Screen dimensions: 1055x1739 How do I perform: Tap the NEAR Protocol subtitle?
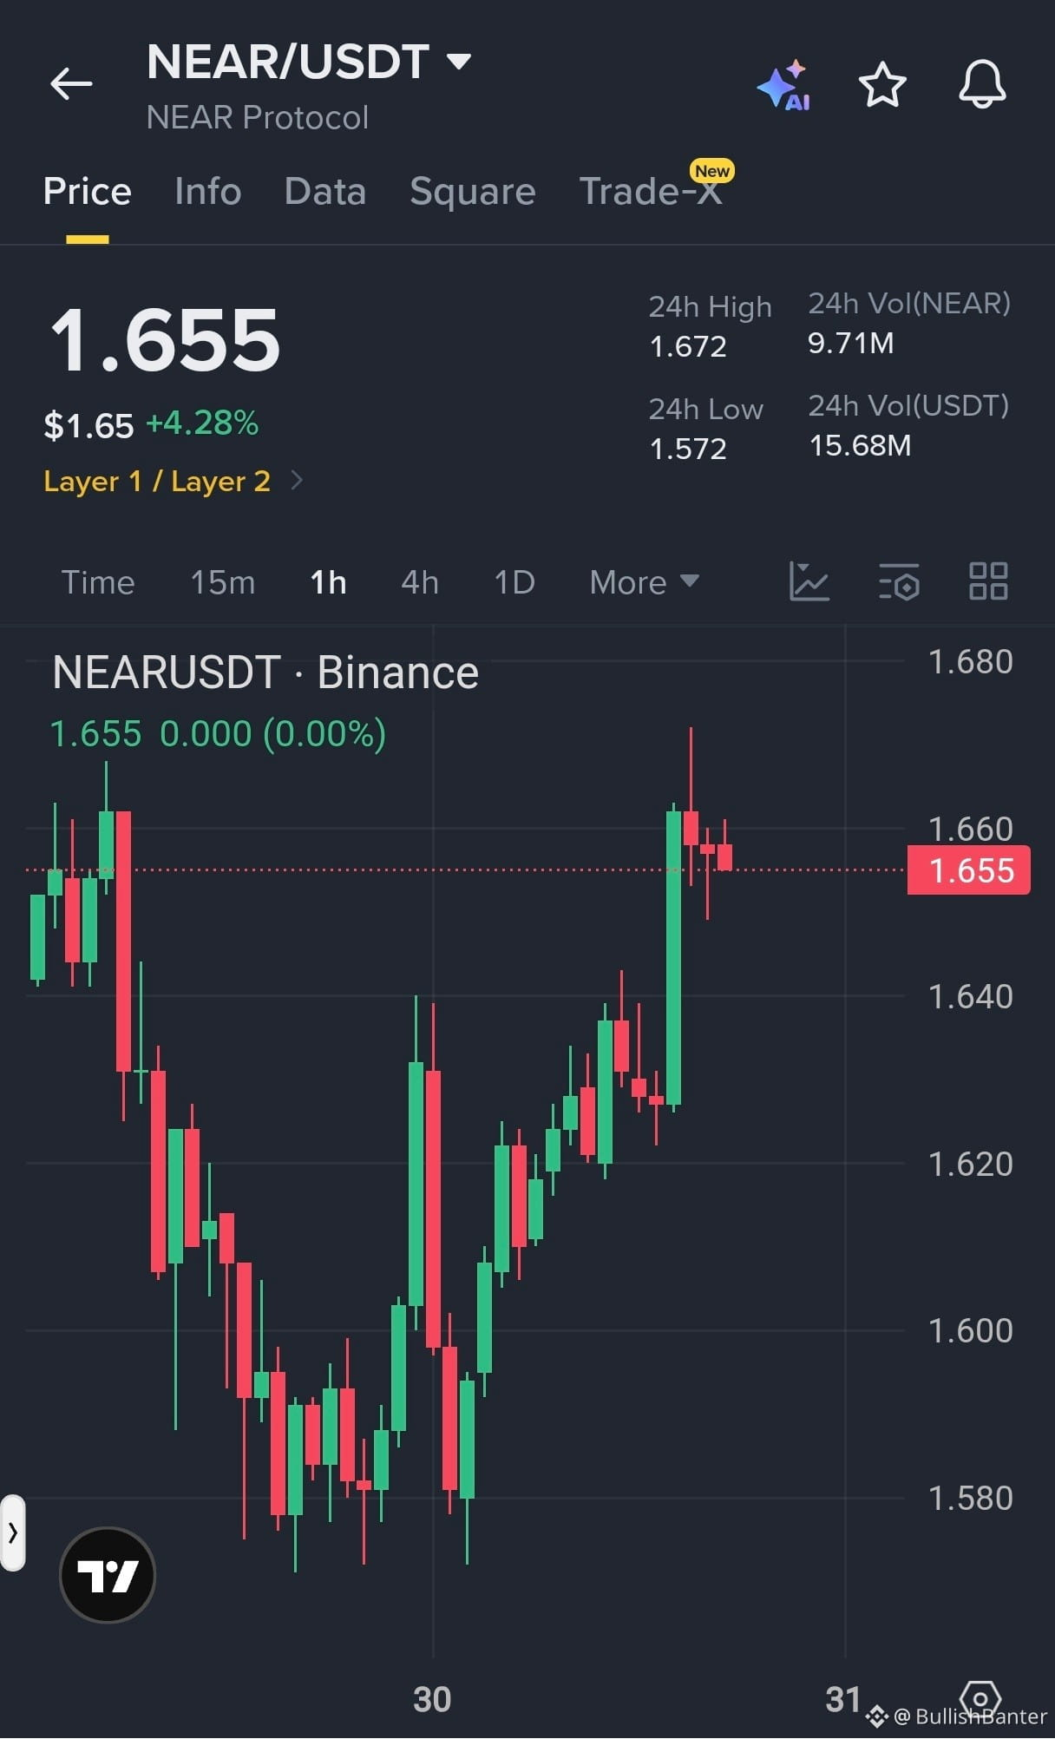258,117
